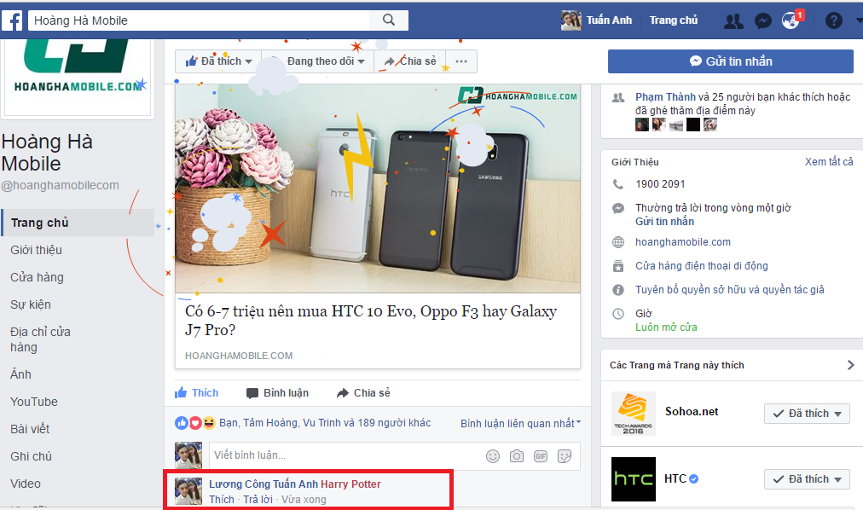Viewport: 863px width, 510px height.
Task: Open sticker picker in comment box
Action: (565, 456)
